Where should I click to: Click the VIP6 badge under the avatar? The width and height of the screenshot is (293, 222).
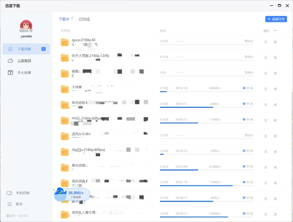tap(26, 31)
